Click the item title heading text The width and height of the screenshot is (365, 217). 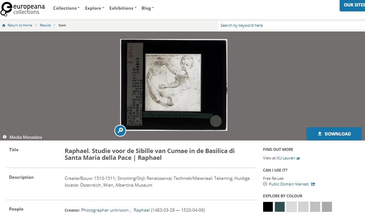pos(149,154)
